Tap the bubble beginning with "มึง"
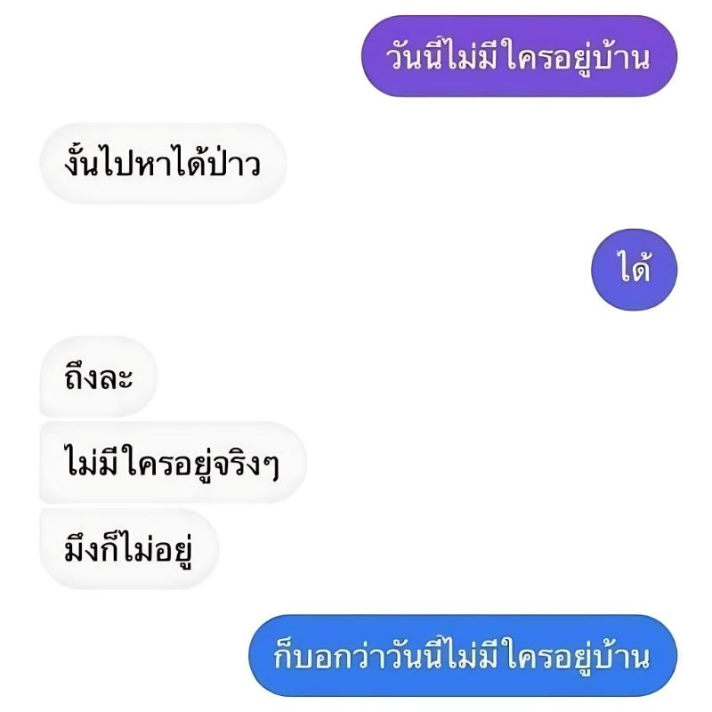712x712 pixels. tap(129, 548)
